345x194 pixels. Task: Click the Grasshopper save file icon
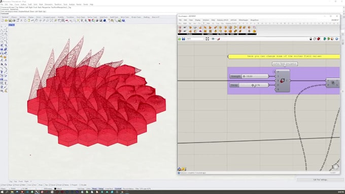[x=183, y=39]
